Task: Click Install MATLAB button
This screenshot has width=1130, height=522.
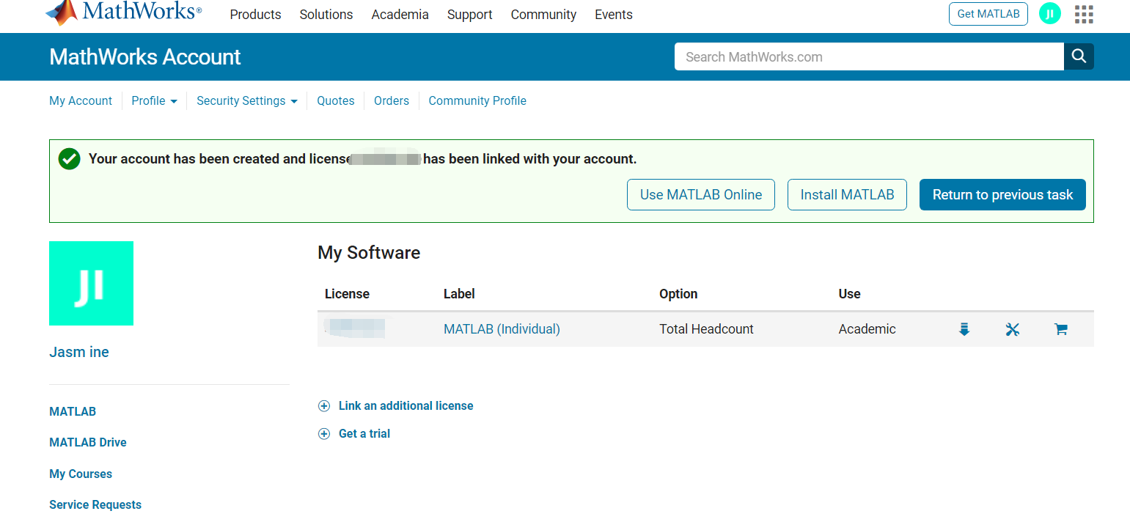Action: click(847, 195)
